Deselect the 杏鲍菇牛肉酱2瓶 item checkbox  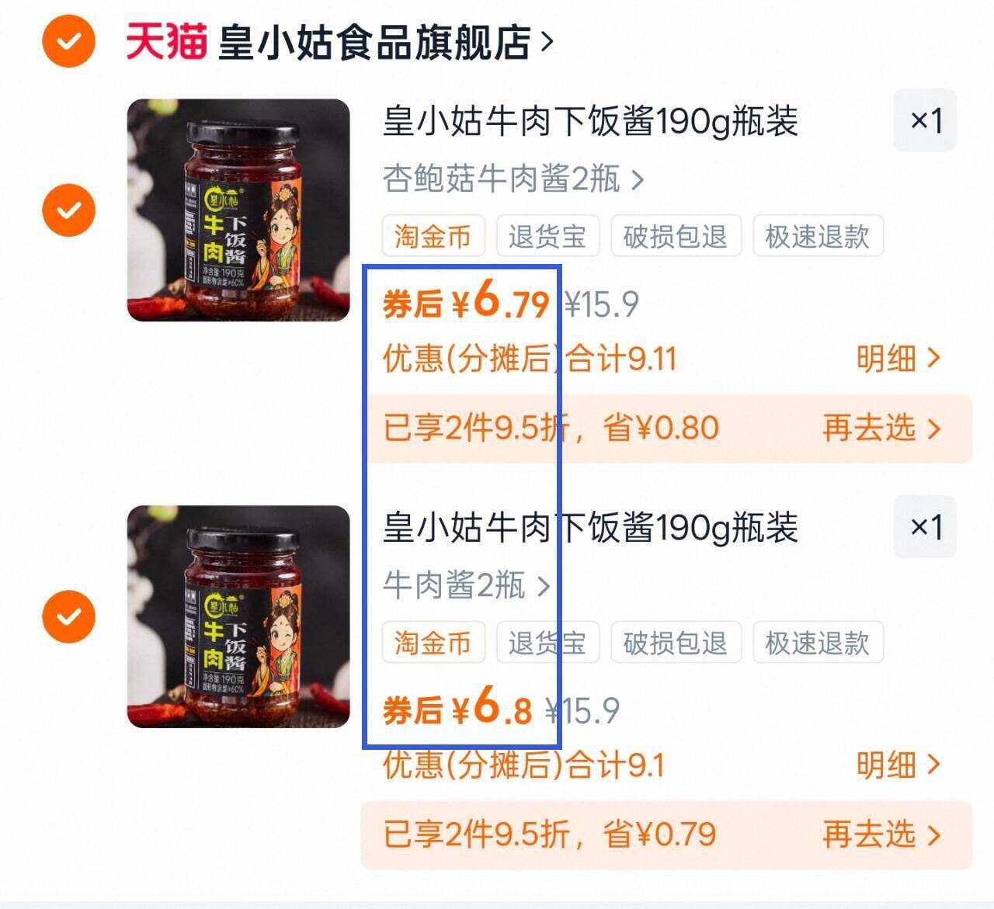click(68, 210)
